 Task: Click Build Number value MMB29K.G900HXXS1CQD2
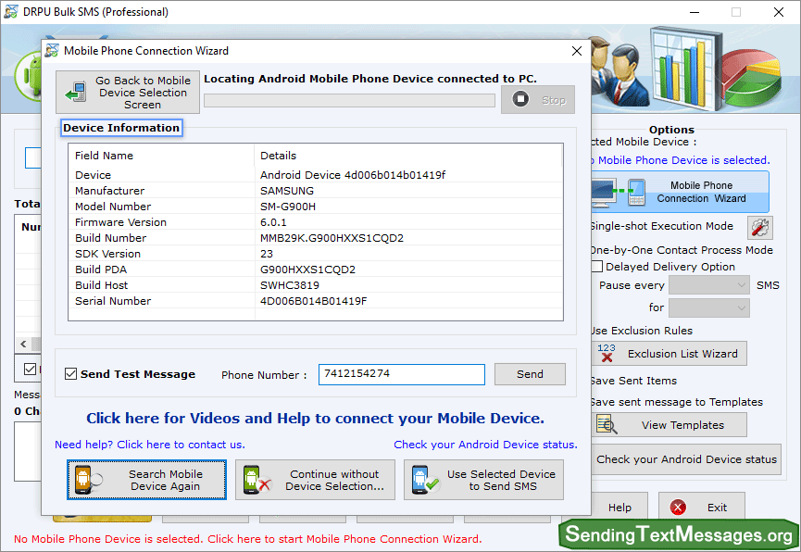pos(332,238)
